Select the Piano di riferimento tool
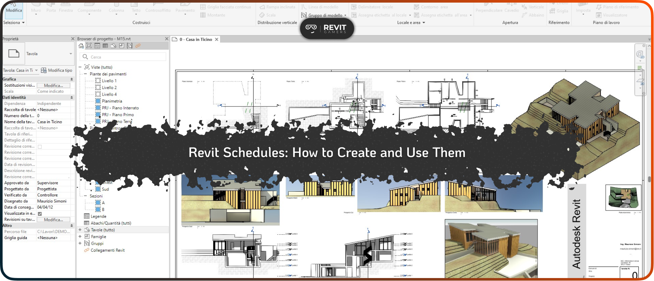 (x=617, y=7)
